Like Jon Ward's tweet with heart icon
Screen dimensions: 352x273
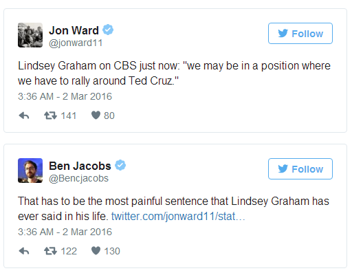96,116
